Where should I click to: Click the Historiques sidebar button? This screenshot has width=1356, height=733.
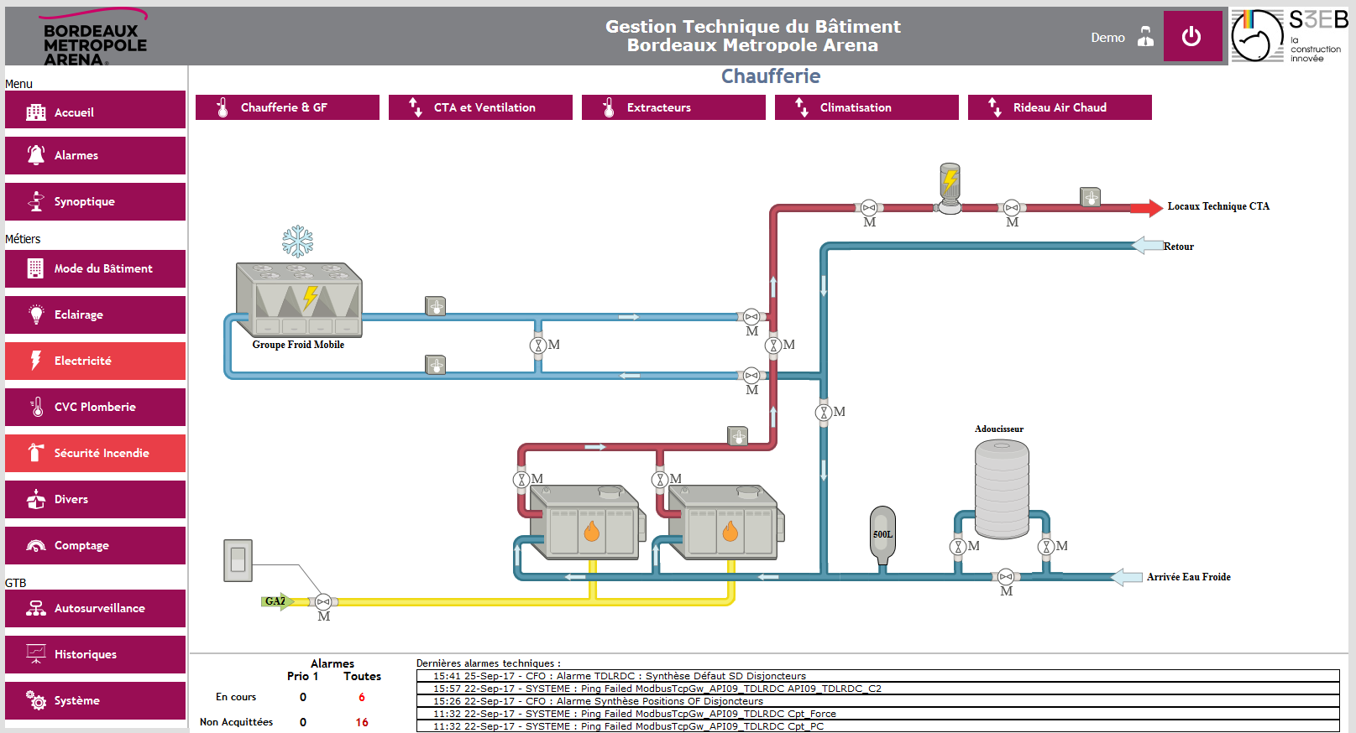(x=96, y=654)
